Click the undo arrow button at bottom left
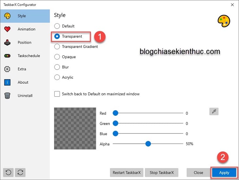This screenshot has width=239, height=180. coord(8,172)
